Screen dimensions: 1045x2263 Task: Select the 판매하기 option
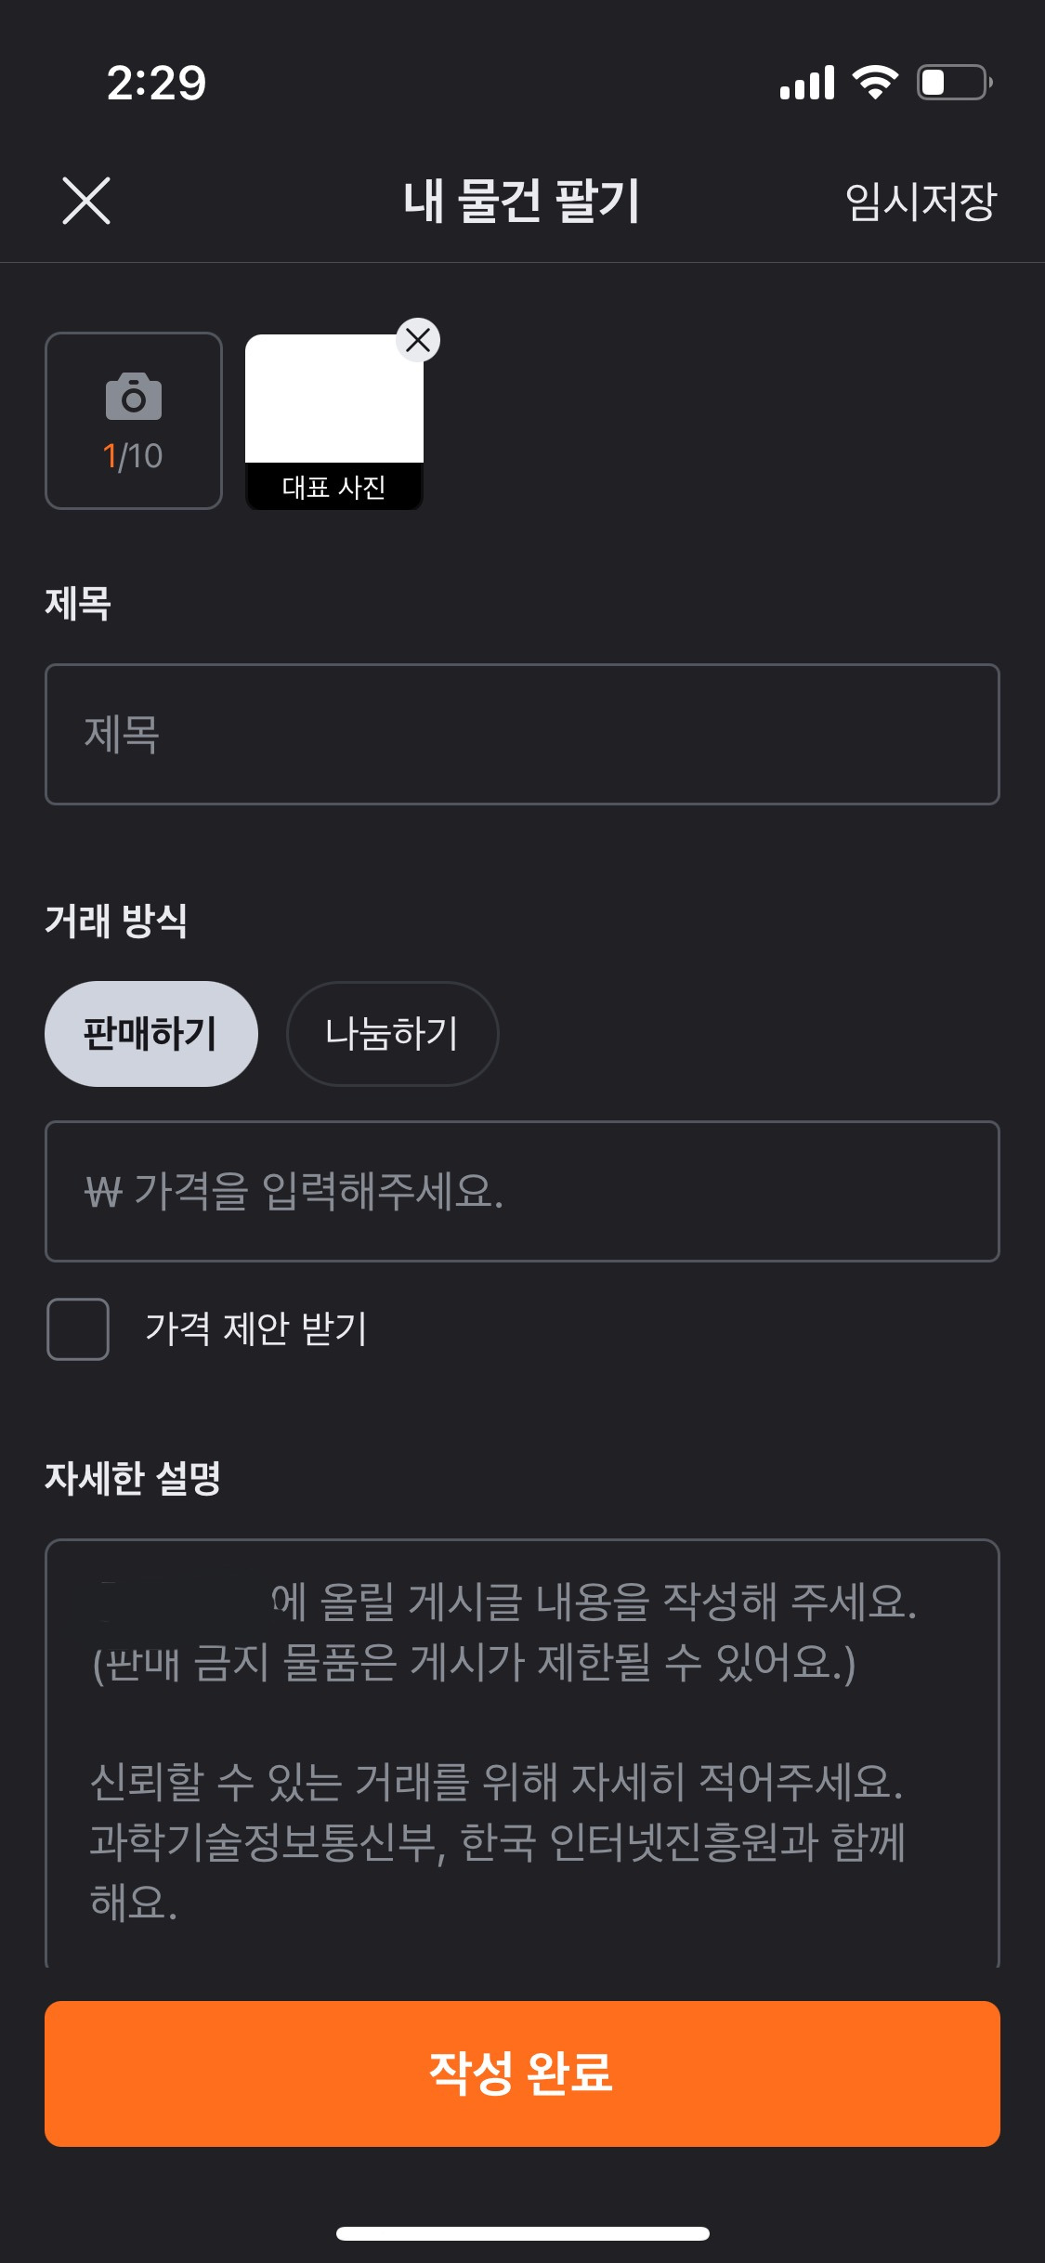[151, 1034]
